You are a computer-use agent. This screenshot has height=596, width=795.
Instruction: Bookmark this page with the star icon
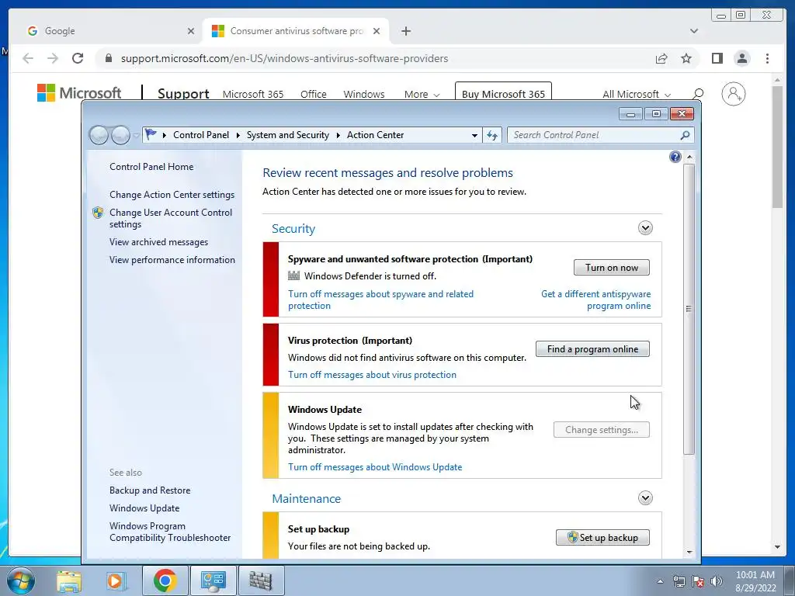point(686,58)
